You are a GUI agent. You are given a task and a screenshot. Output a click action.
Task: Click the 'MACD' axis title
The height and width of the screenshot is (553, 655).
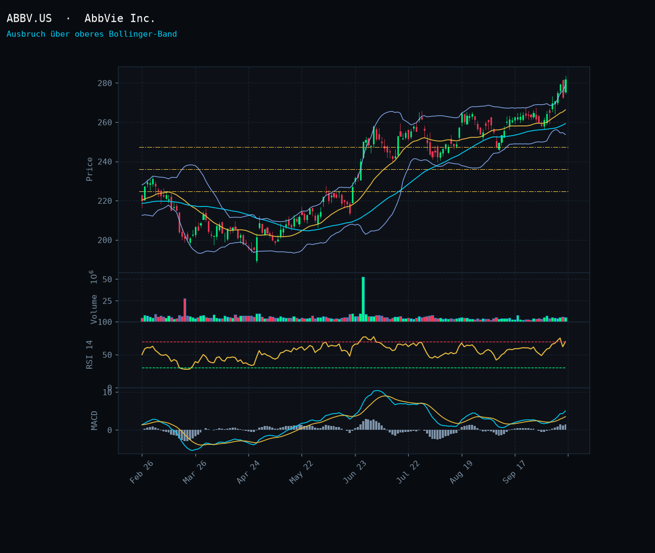(95, 421)
